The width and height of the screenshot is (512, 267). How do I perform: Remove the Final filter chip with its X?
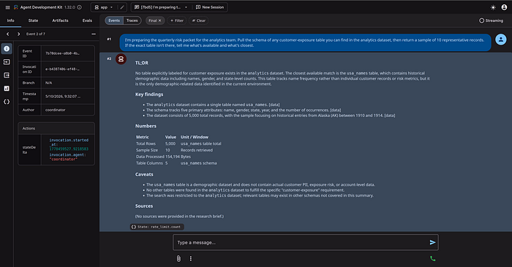click(x=159, y=20)
